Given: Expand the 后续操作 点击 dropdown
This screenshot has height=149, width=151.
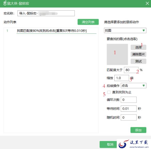Looking at the screenshot, I should point(133,86).
